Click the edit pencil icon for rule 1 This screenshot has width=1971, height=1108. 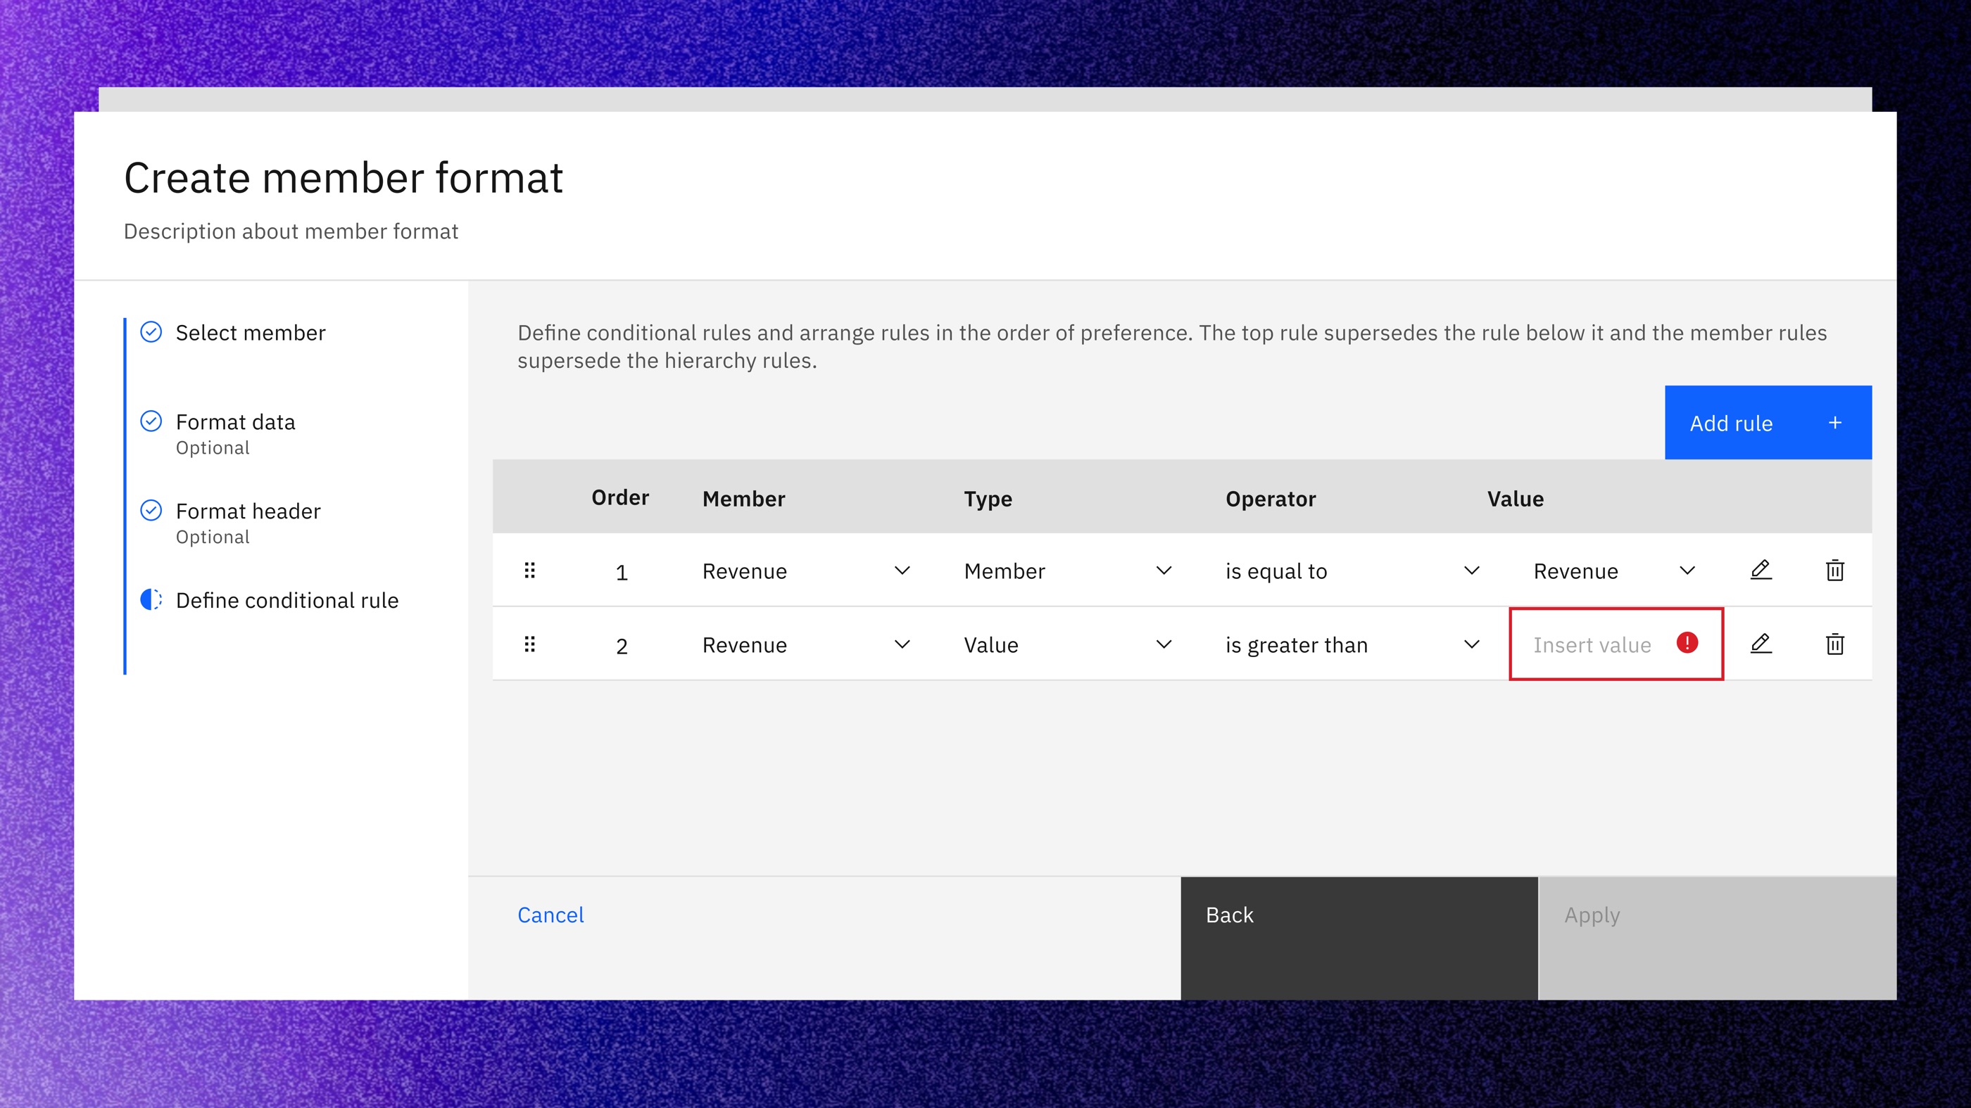1761,571
